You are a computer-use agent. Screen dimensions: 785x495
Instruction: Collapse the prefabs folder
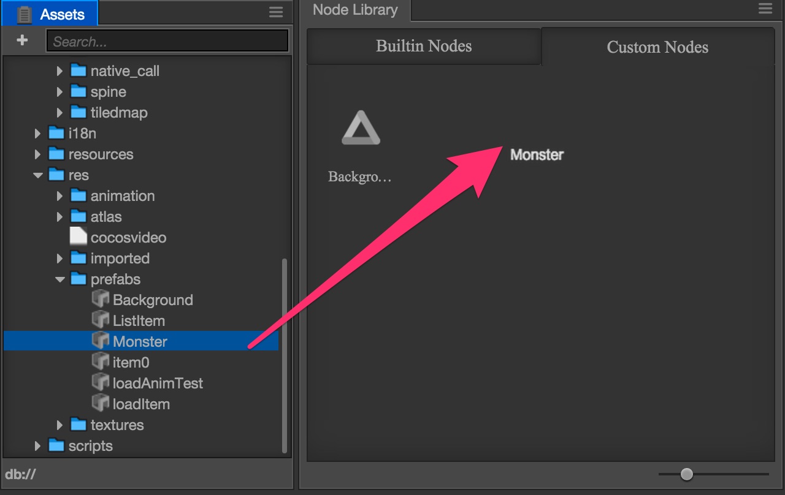pos(59,279)
